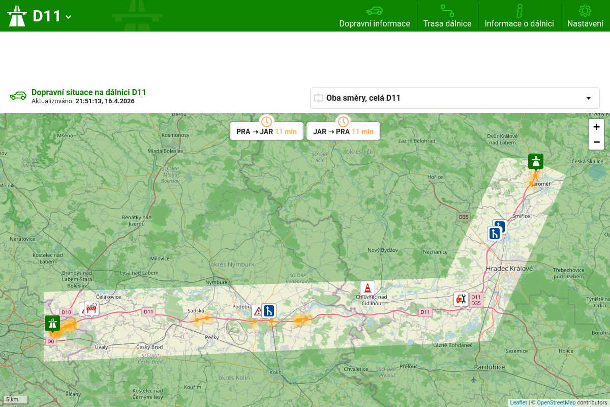610x407 pixels.
Task: Click the traffic cone marker at Chlumec nad Cidlinou
Action: coord(367,288)
